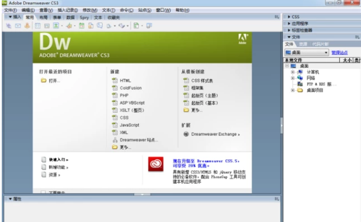Insert a comment using the Comment icon
This screenshot has height=222, width=361.
[x=100, y=25]
